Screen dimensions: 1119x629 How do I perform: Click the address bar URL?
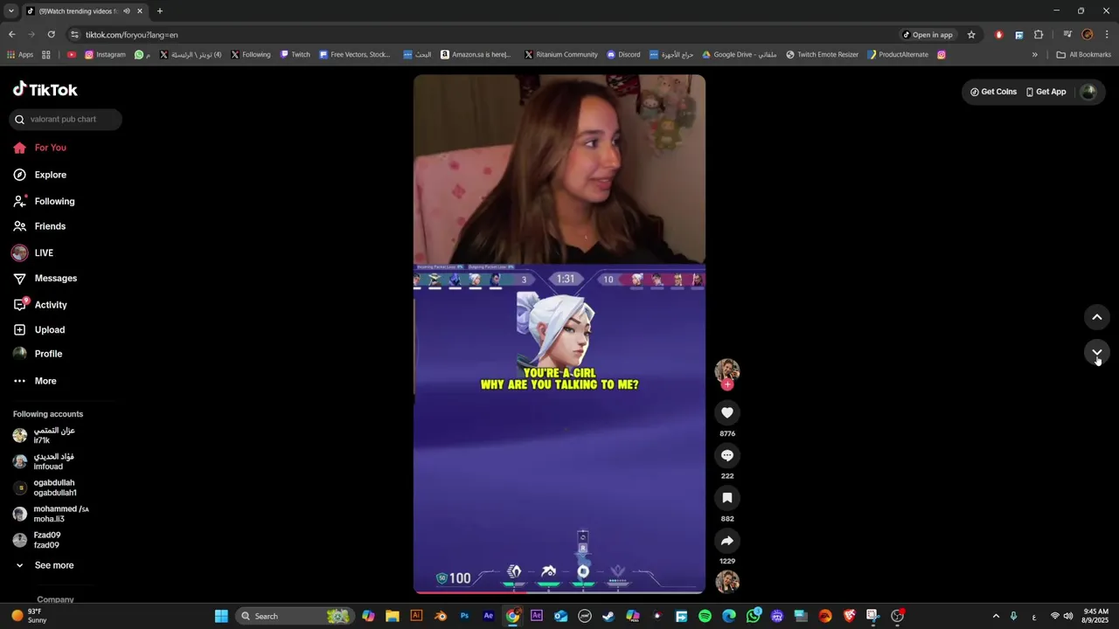pyautogui.click(x=131, y=35)
